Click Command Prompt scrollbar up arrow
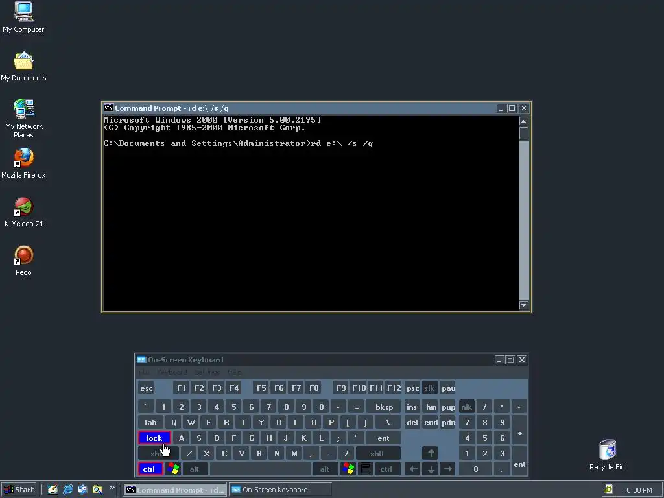 (x=524, y=121)
